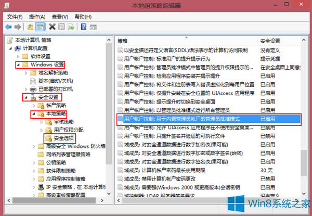Click the Export list toolbar icon
Image resolution: width=312 pixels, height=216 pixels.
pos(71,27)
